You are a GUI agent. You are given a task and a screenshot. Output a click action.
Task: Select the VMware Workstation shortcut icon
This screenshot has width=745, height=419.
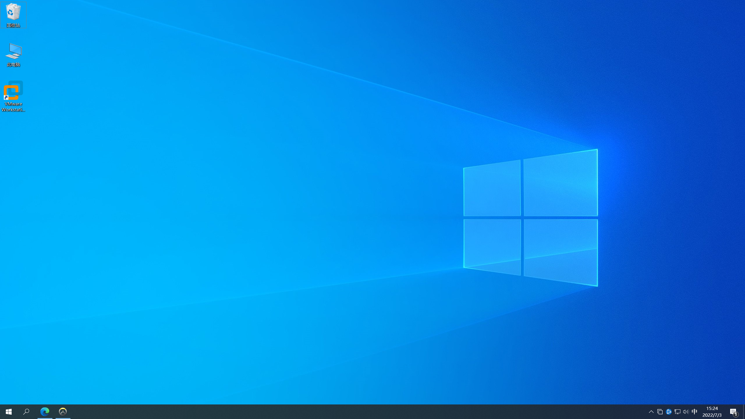(13, 90)
